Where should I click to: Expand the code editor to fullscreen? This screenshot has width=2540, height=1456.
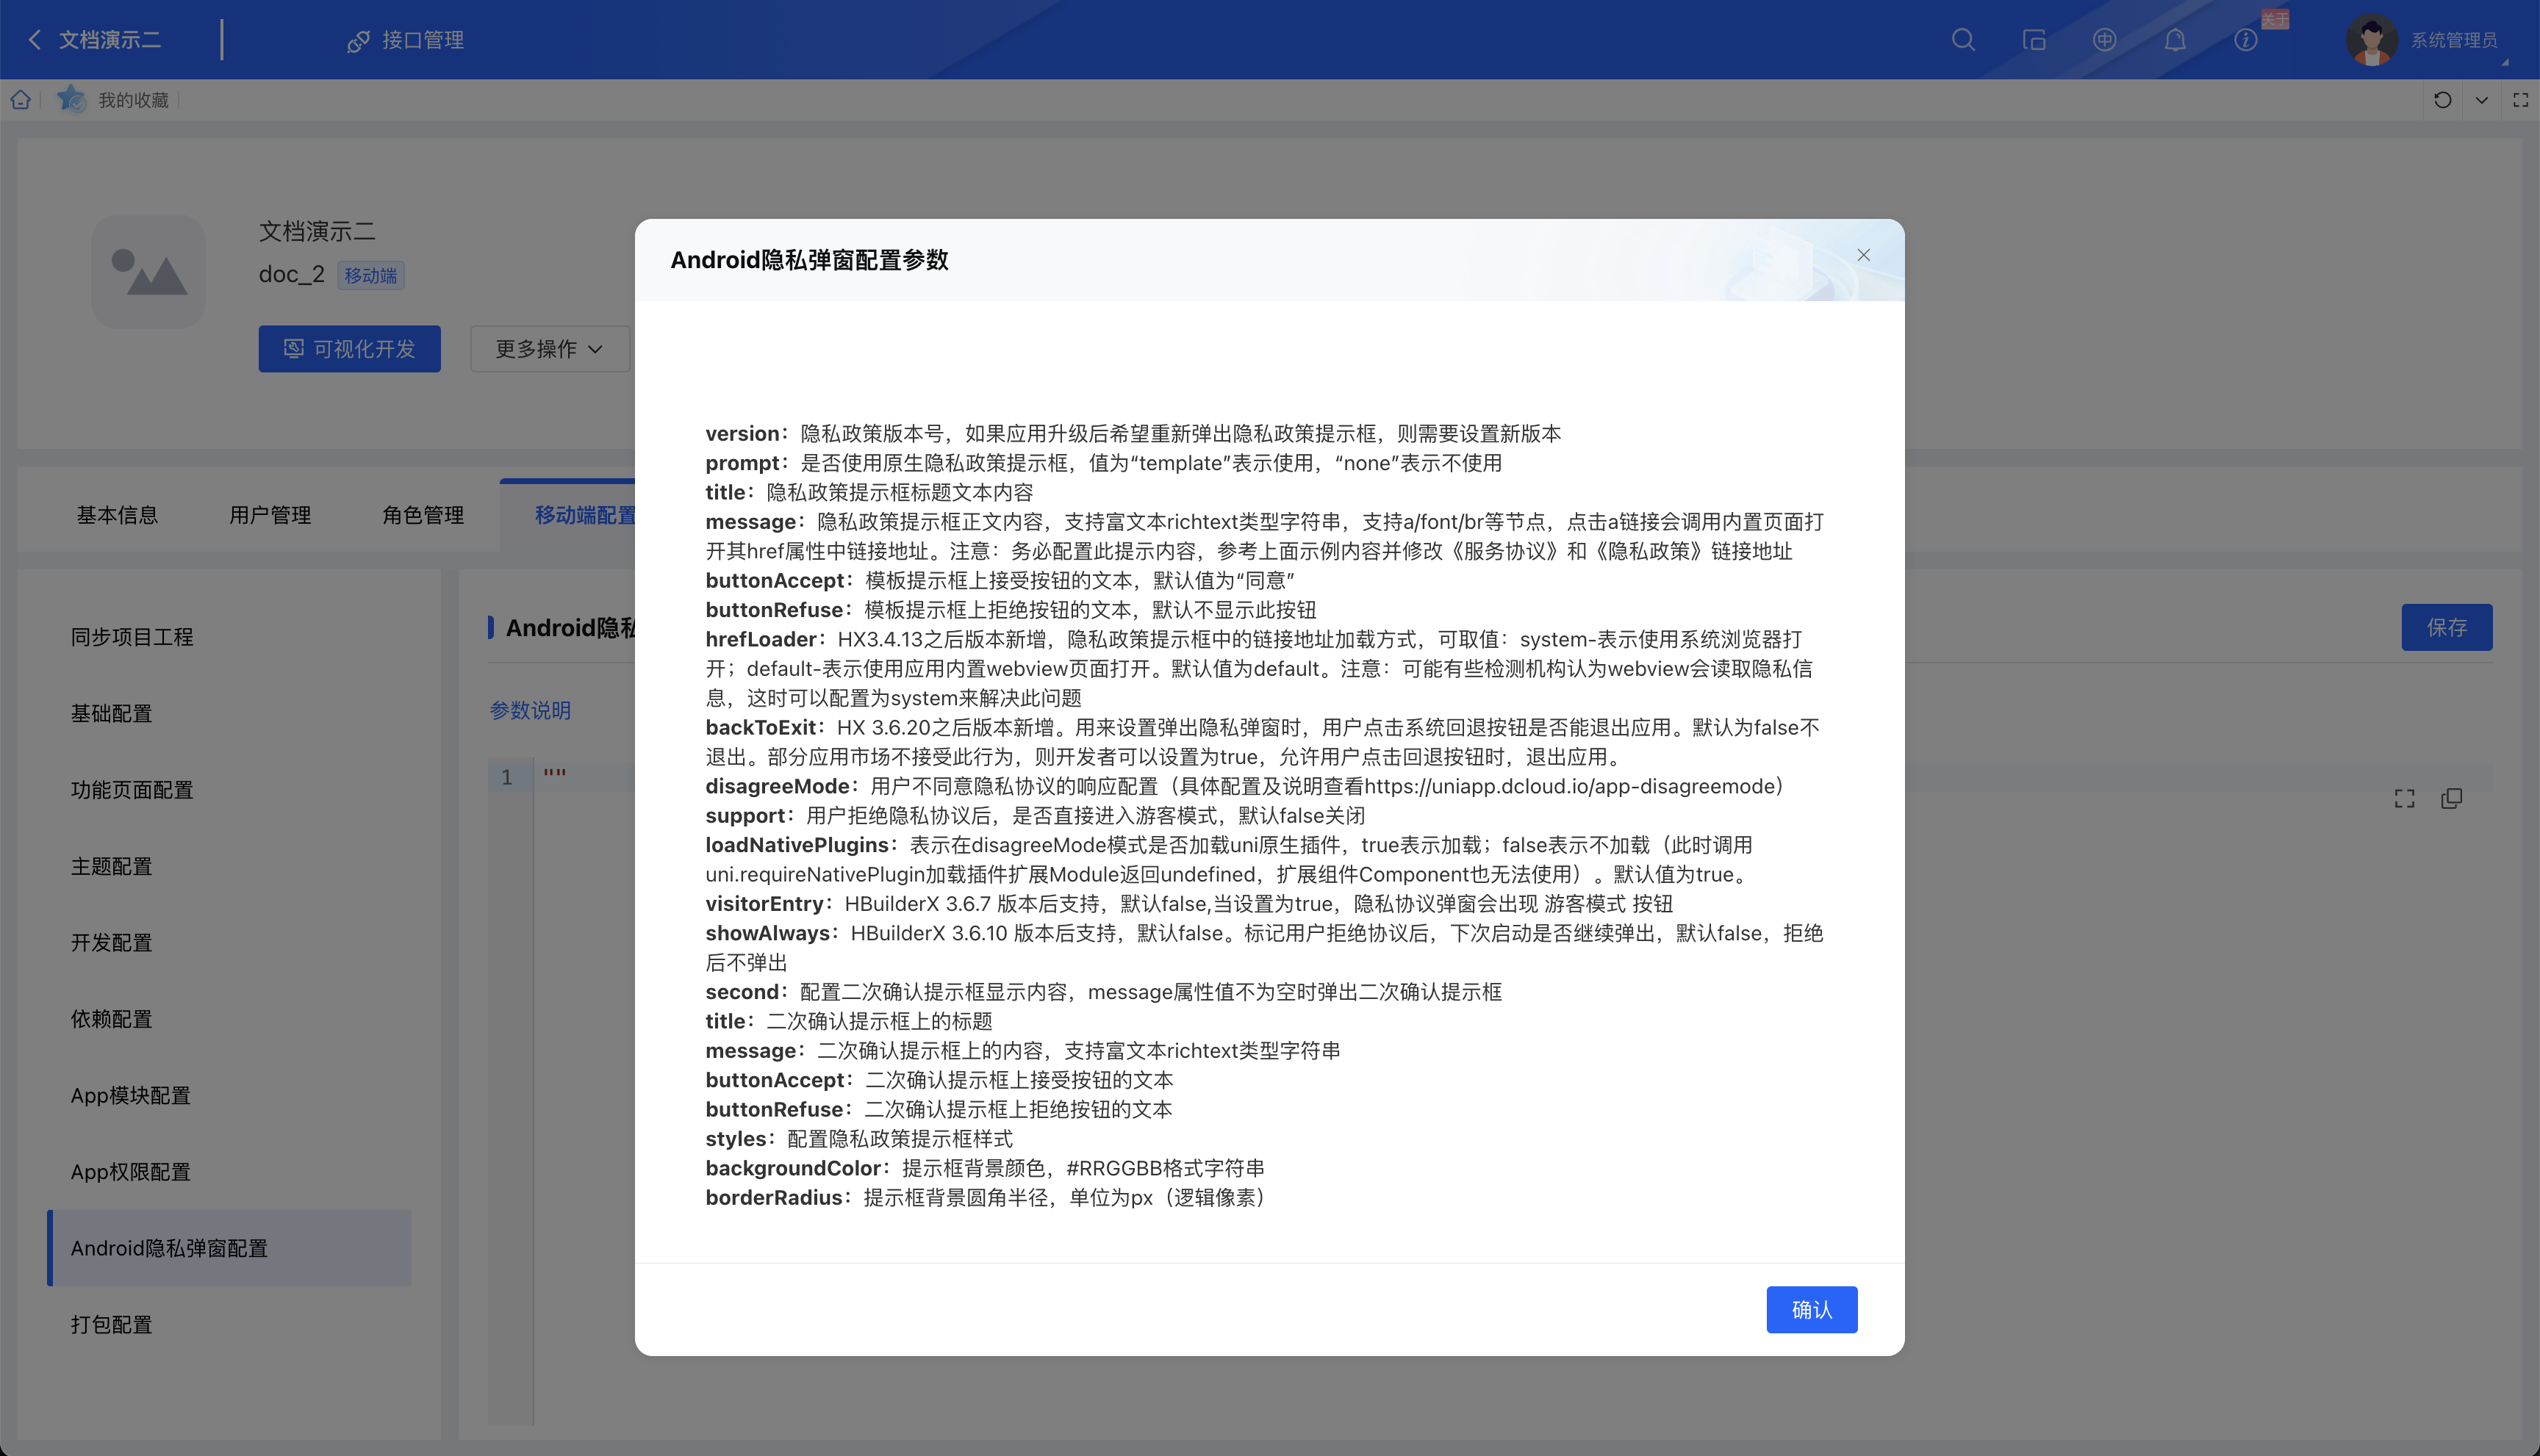tap(2404, 798)
